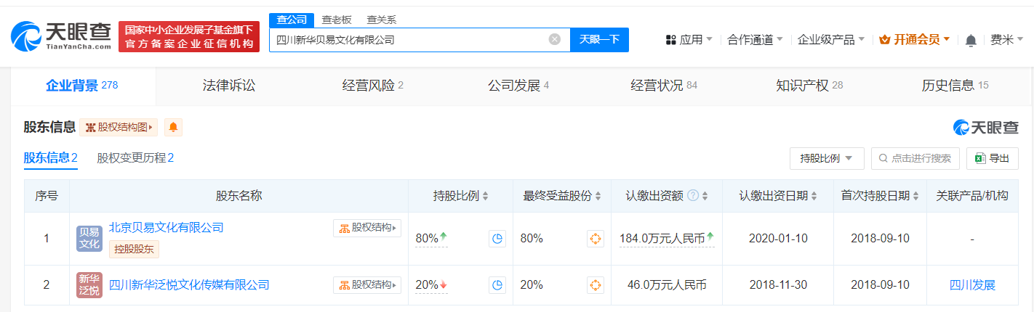Screen dimensions: 1034x312
Task: Open the 持股比例 filter dropdown
Action: (827, 158)
